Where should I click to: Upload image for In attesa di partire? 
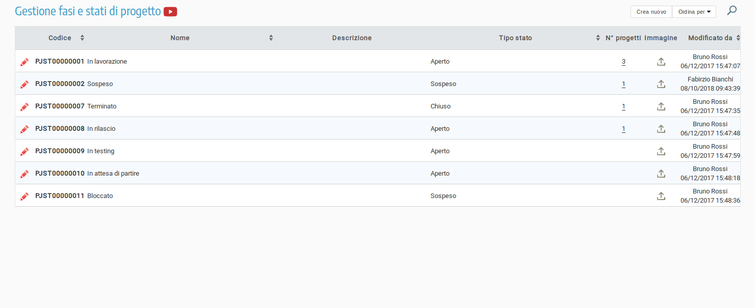[x=661, y=174]
